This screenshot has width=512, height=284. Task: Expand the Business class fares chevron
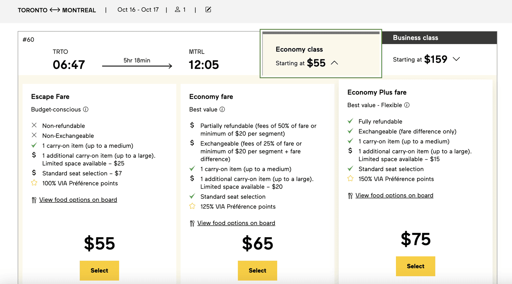point(456,59)
